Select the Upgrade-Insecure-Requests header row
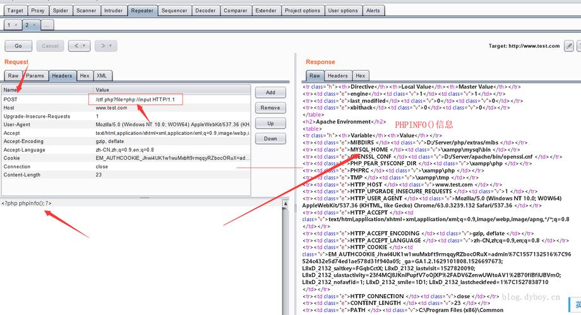The width and height of the screenshot is (581, 315). pos(126,116)
